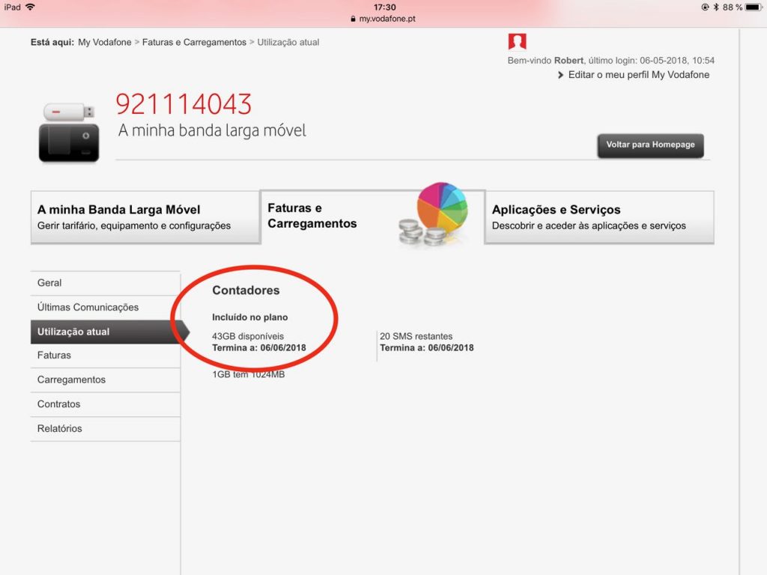This screenshot has height=575, width=767.
Task: Select Últimas Comunicações from the sidebar
Action: (88, 307)
